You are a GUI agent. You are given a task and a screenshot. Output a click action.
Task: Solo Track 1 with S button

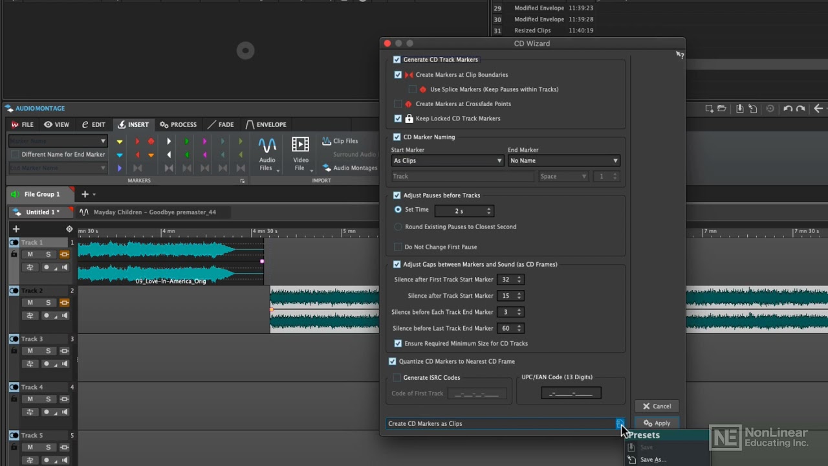click(x=48, y=254)
